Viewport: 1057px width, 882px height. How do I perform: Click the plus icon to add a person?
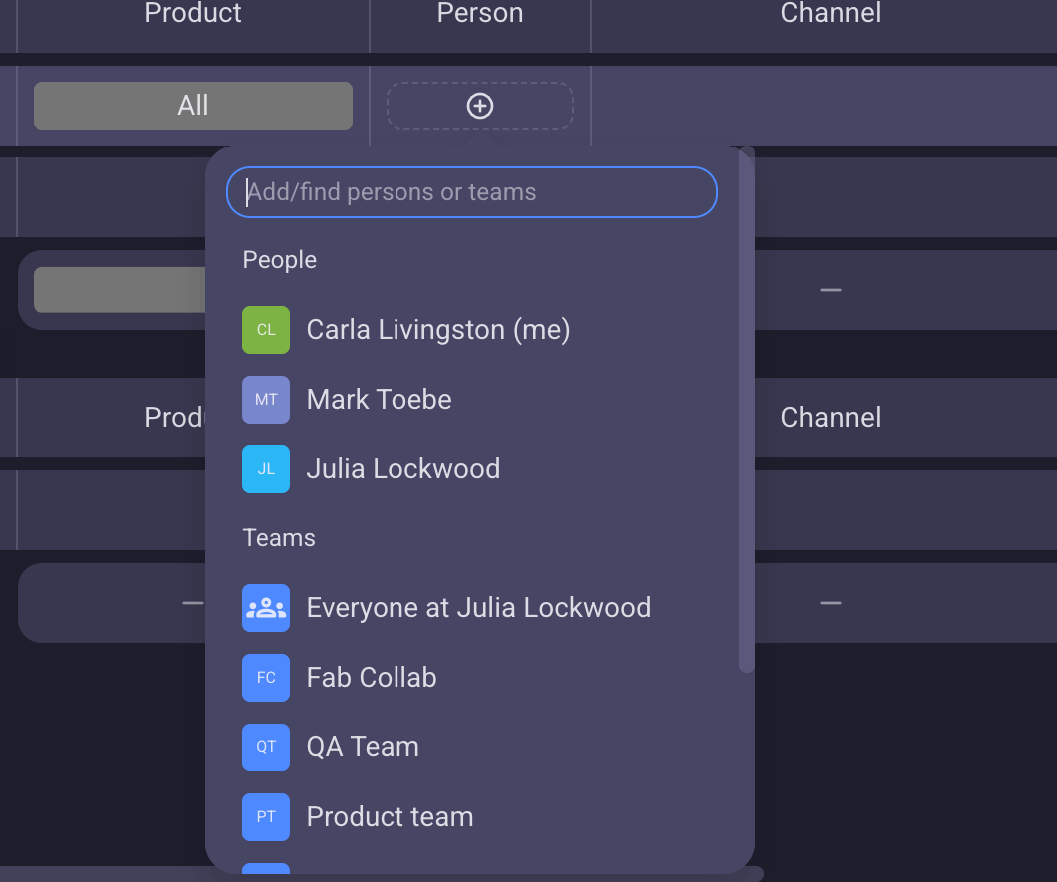tap(480, 106)
